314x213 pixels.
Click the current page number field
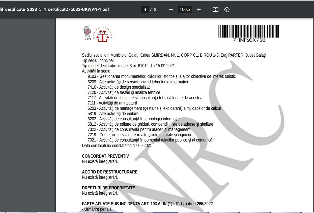(145, 10)
